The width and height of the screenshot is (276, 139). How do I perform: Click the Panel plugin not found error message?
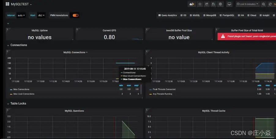click(x=252, y=36)
